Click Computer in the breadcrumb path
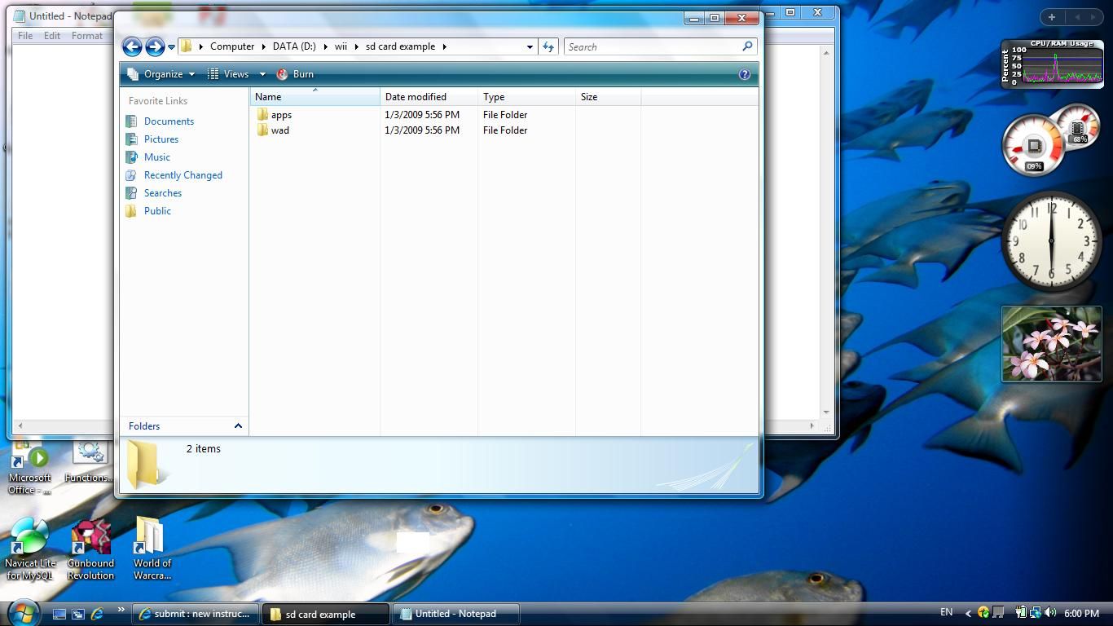Screen dimensions: 1113x626 [232, 46]
